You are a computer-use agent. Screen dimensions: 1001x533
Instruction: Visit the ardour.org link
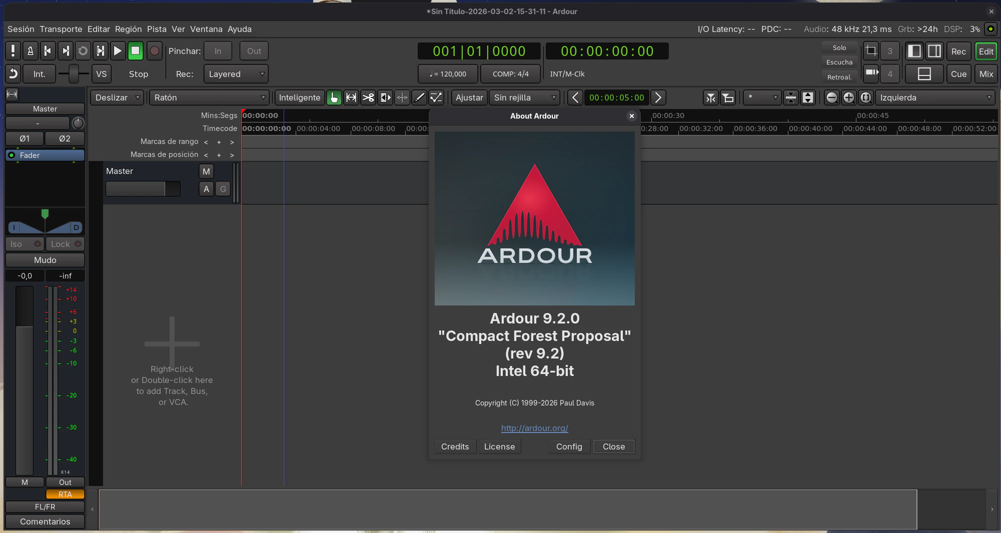tap(534, 428)
